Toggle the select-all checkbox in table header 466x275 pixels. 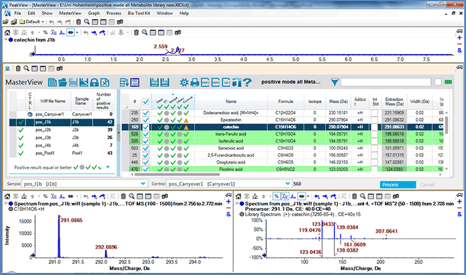point(146,101)
